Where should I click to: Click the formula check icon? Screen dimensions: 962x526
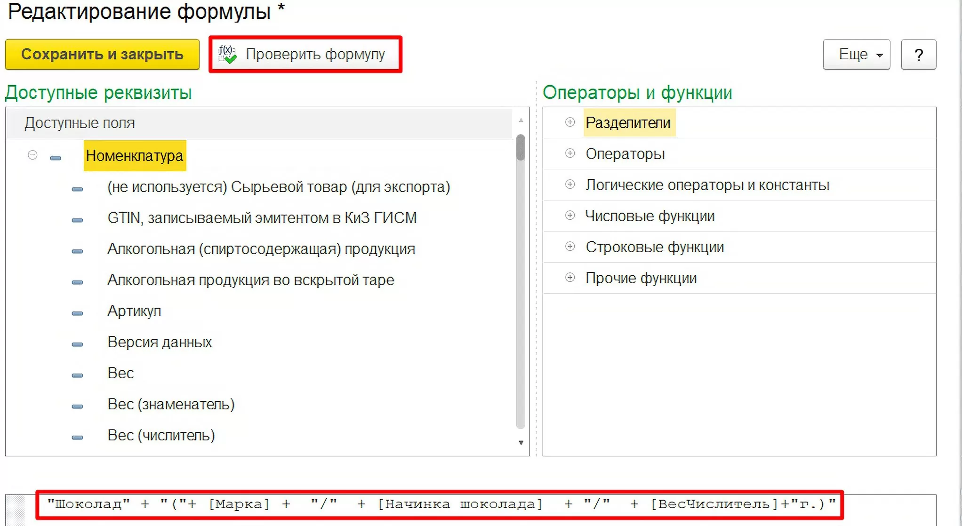(x=227, y=55)
